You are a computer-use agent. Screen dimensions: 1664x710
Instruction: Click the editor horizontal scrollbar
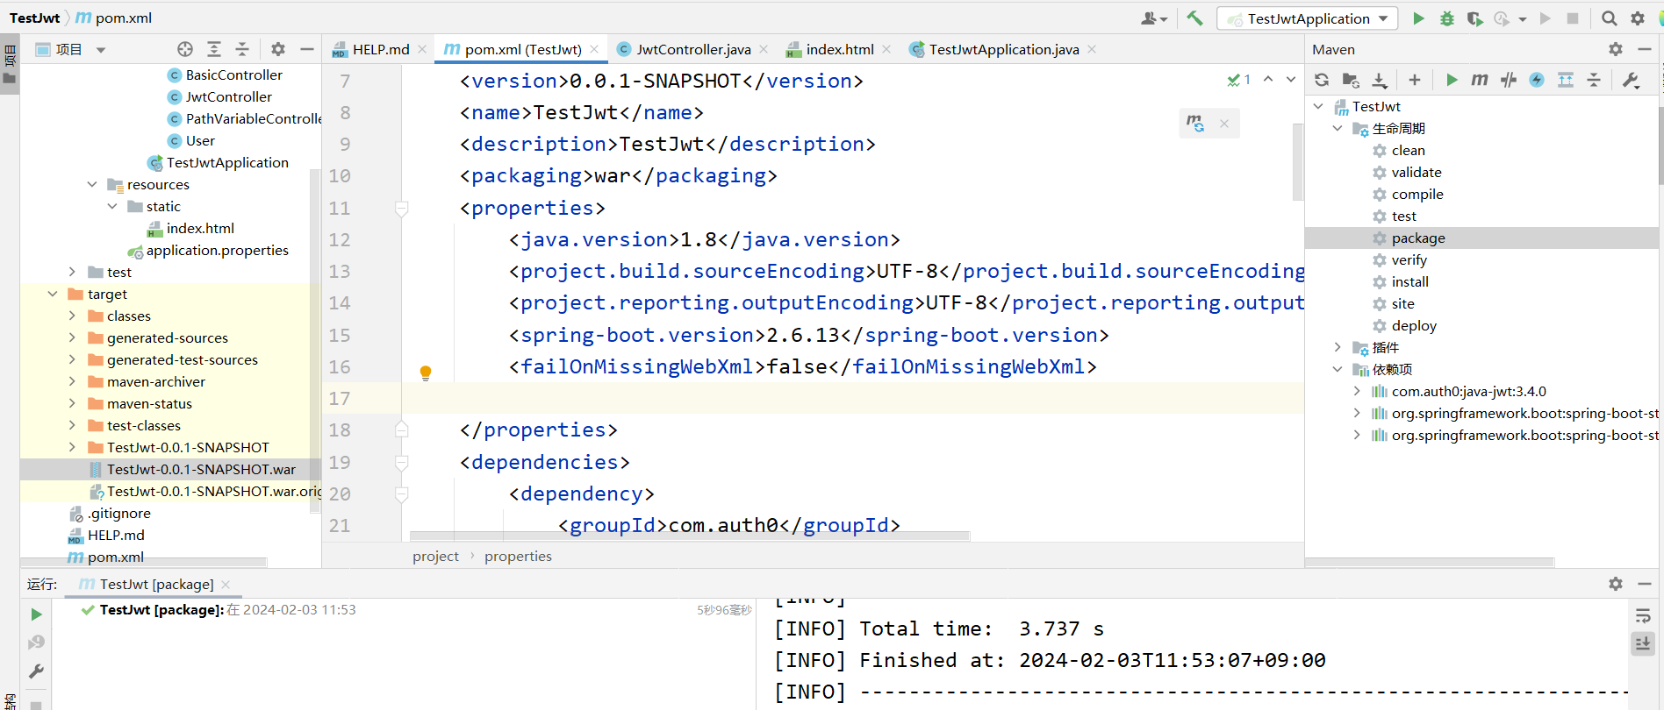[690, 536]
